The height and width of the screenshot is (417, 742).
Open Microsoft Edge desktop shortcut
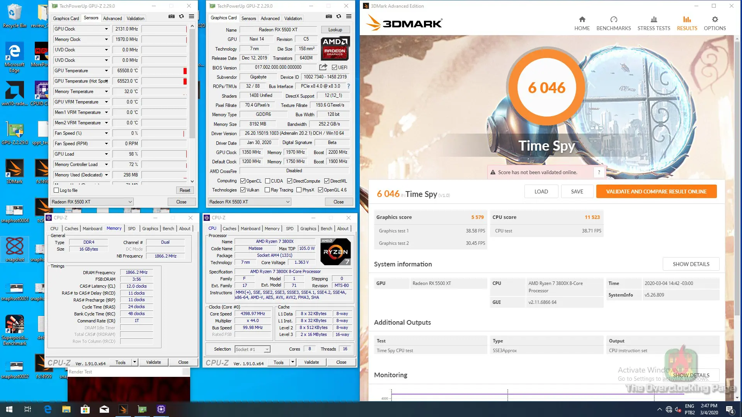14,57
